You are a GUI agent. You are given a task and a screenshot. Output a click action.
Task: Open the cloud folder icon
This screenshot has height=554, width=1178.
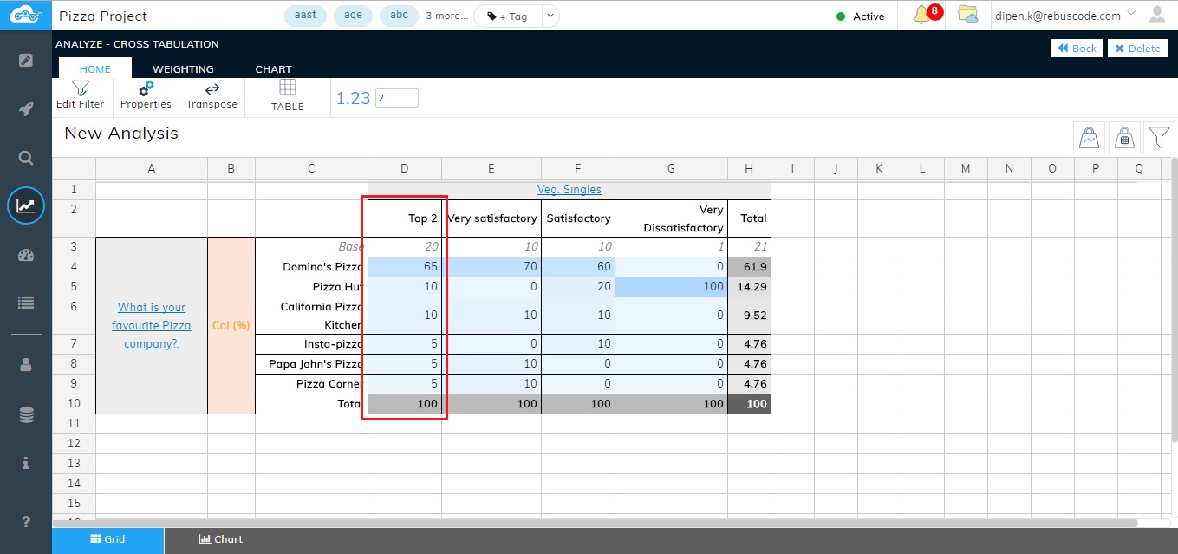[x=968, y=15]
